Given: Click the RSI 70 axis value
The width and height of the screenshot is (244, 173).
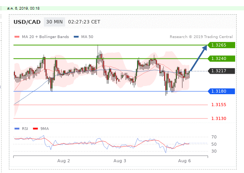Looking at the screenshot, I should 214,137.
